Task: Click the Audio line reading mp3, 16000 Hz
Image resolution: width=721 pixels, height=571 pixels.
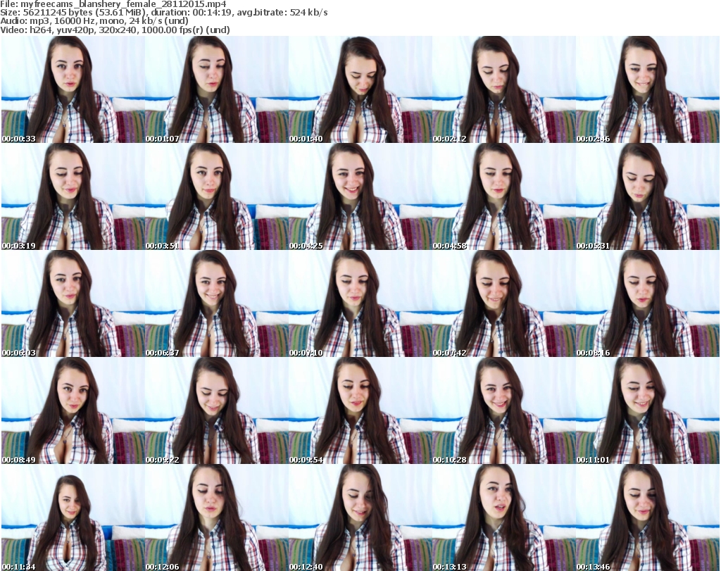Action: coord(94,21)
